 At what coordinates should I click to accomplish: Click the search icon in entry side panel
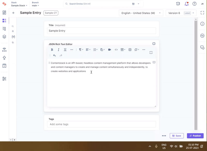tap(13, 26)
